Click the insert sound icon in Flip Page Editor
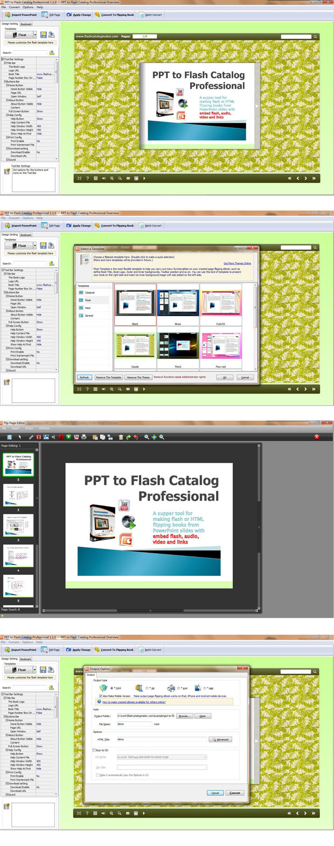 coord(53,437)
